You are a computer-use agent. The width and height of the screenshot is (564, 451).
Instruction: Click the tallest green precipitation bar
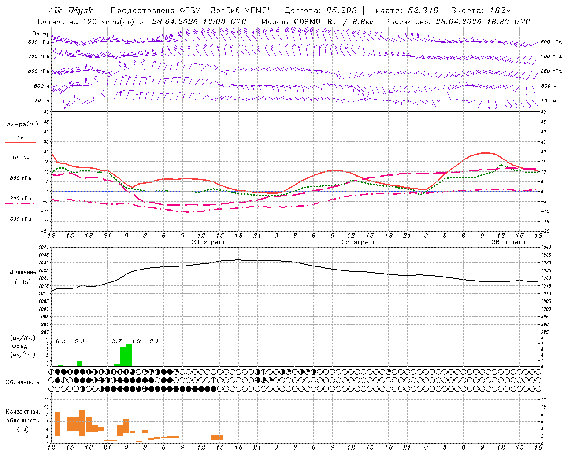(129, 355)
